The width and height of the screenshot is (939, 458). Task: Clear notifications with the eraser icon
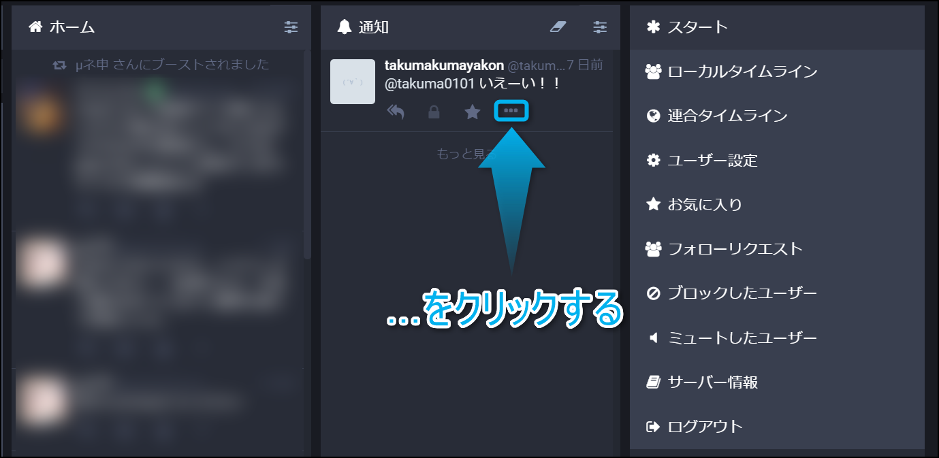click(558, 27)
